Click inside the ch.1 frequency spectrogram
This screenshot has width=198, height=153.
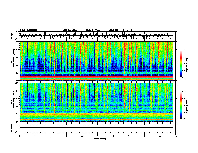pos(96,61)
